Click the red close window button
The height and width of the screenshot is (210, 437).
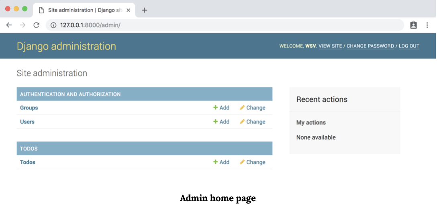(8, 9)
